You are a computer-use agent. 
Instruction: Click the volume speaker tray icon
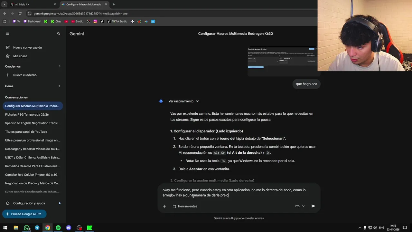click(375, 228)
